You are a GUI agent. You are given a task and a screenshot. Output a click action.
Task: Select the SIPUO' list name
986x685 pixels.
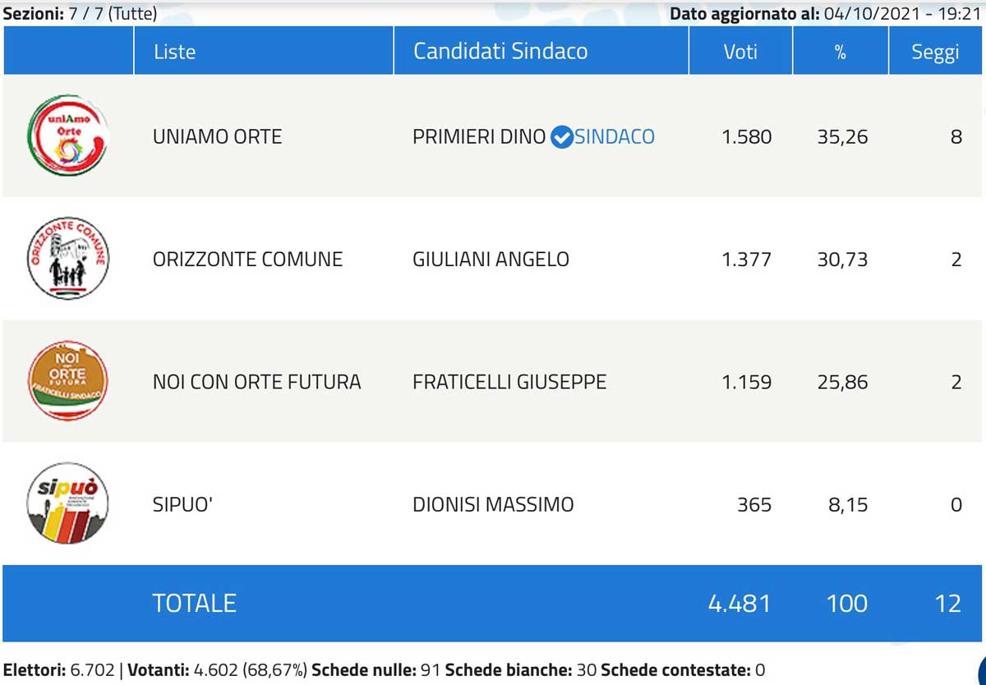[x=182, y=504]
